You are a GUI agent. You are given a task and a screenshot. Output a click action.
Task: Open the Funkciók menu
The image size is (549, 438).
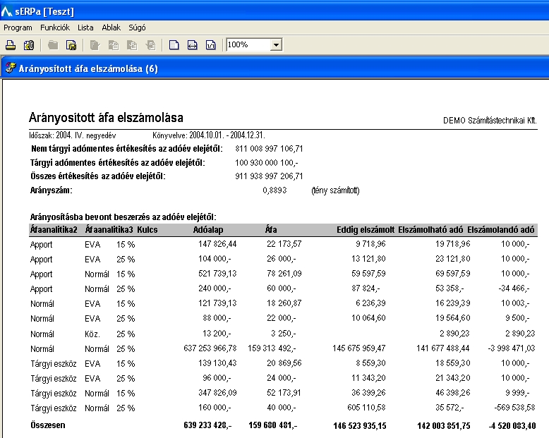pos(55,28)
